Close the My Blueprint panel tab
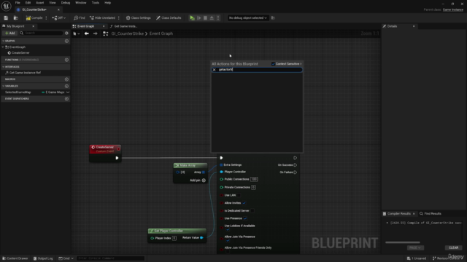This screenshot has width=467, height=262. click(x=34, y=26)
